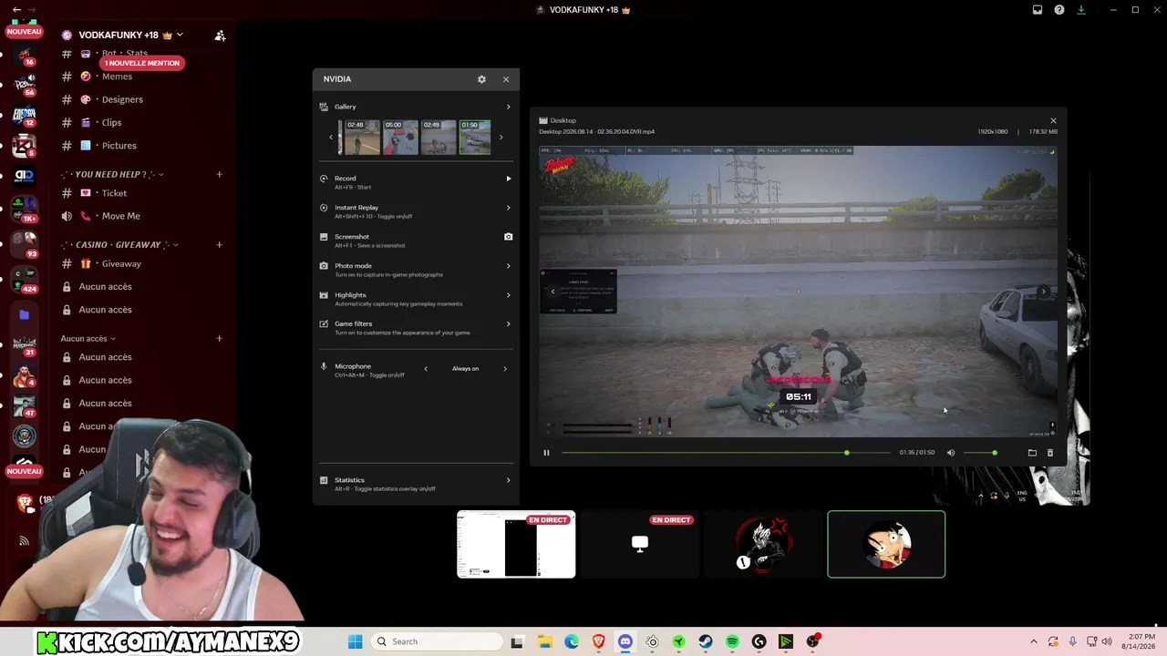Open Spotify from the taskbar

pyautogui.click(x=732, y=641)
